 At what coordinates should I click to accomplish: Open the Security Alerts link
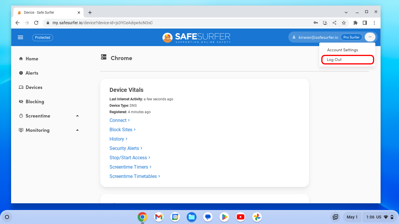[126, 148]
